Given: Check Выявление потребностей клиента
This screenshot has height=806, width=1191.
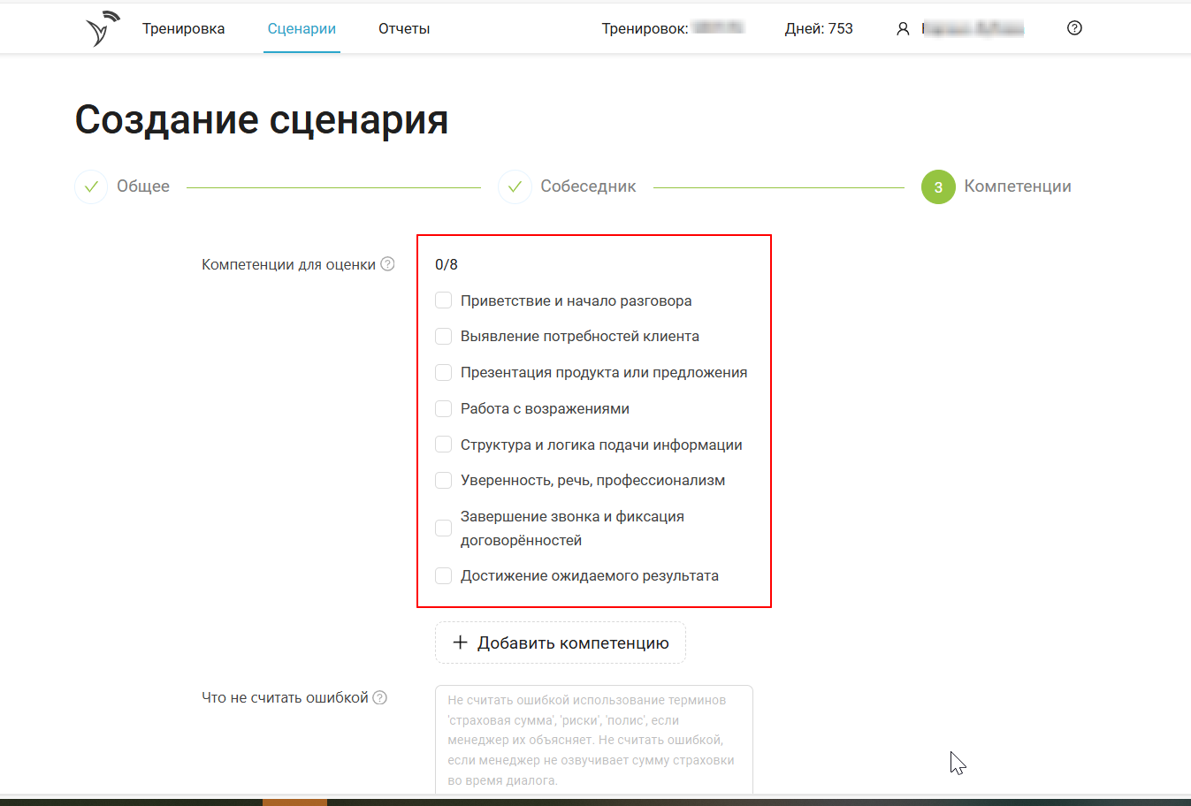Looking at the screenshot, I should 444,336.
